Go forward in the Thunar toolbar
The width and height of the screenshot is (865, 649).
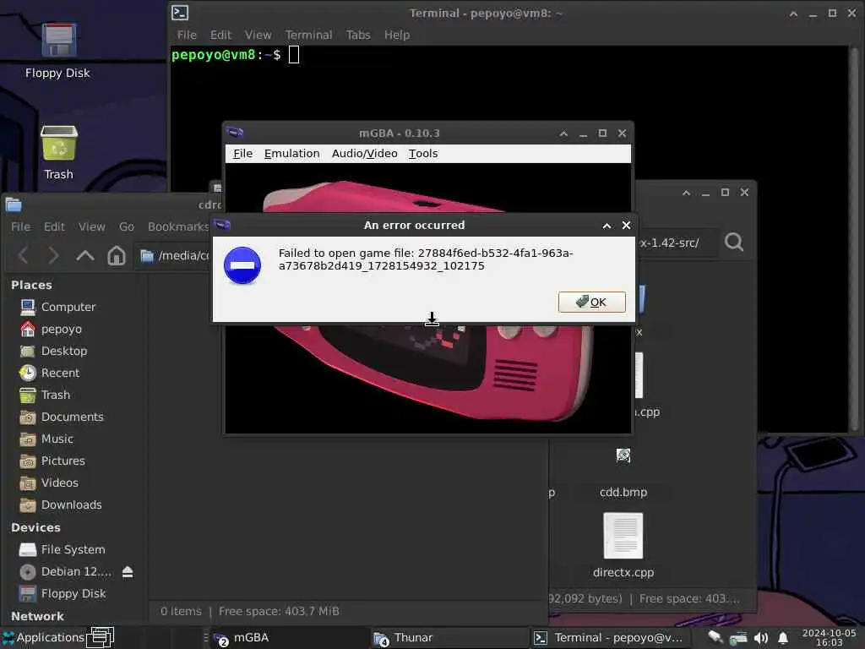(53, 255)
